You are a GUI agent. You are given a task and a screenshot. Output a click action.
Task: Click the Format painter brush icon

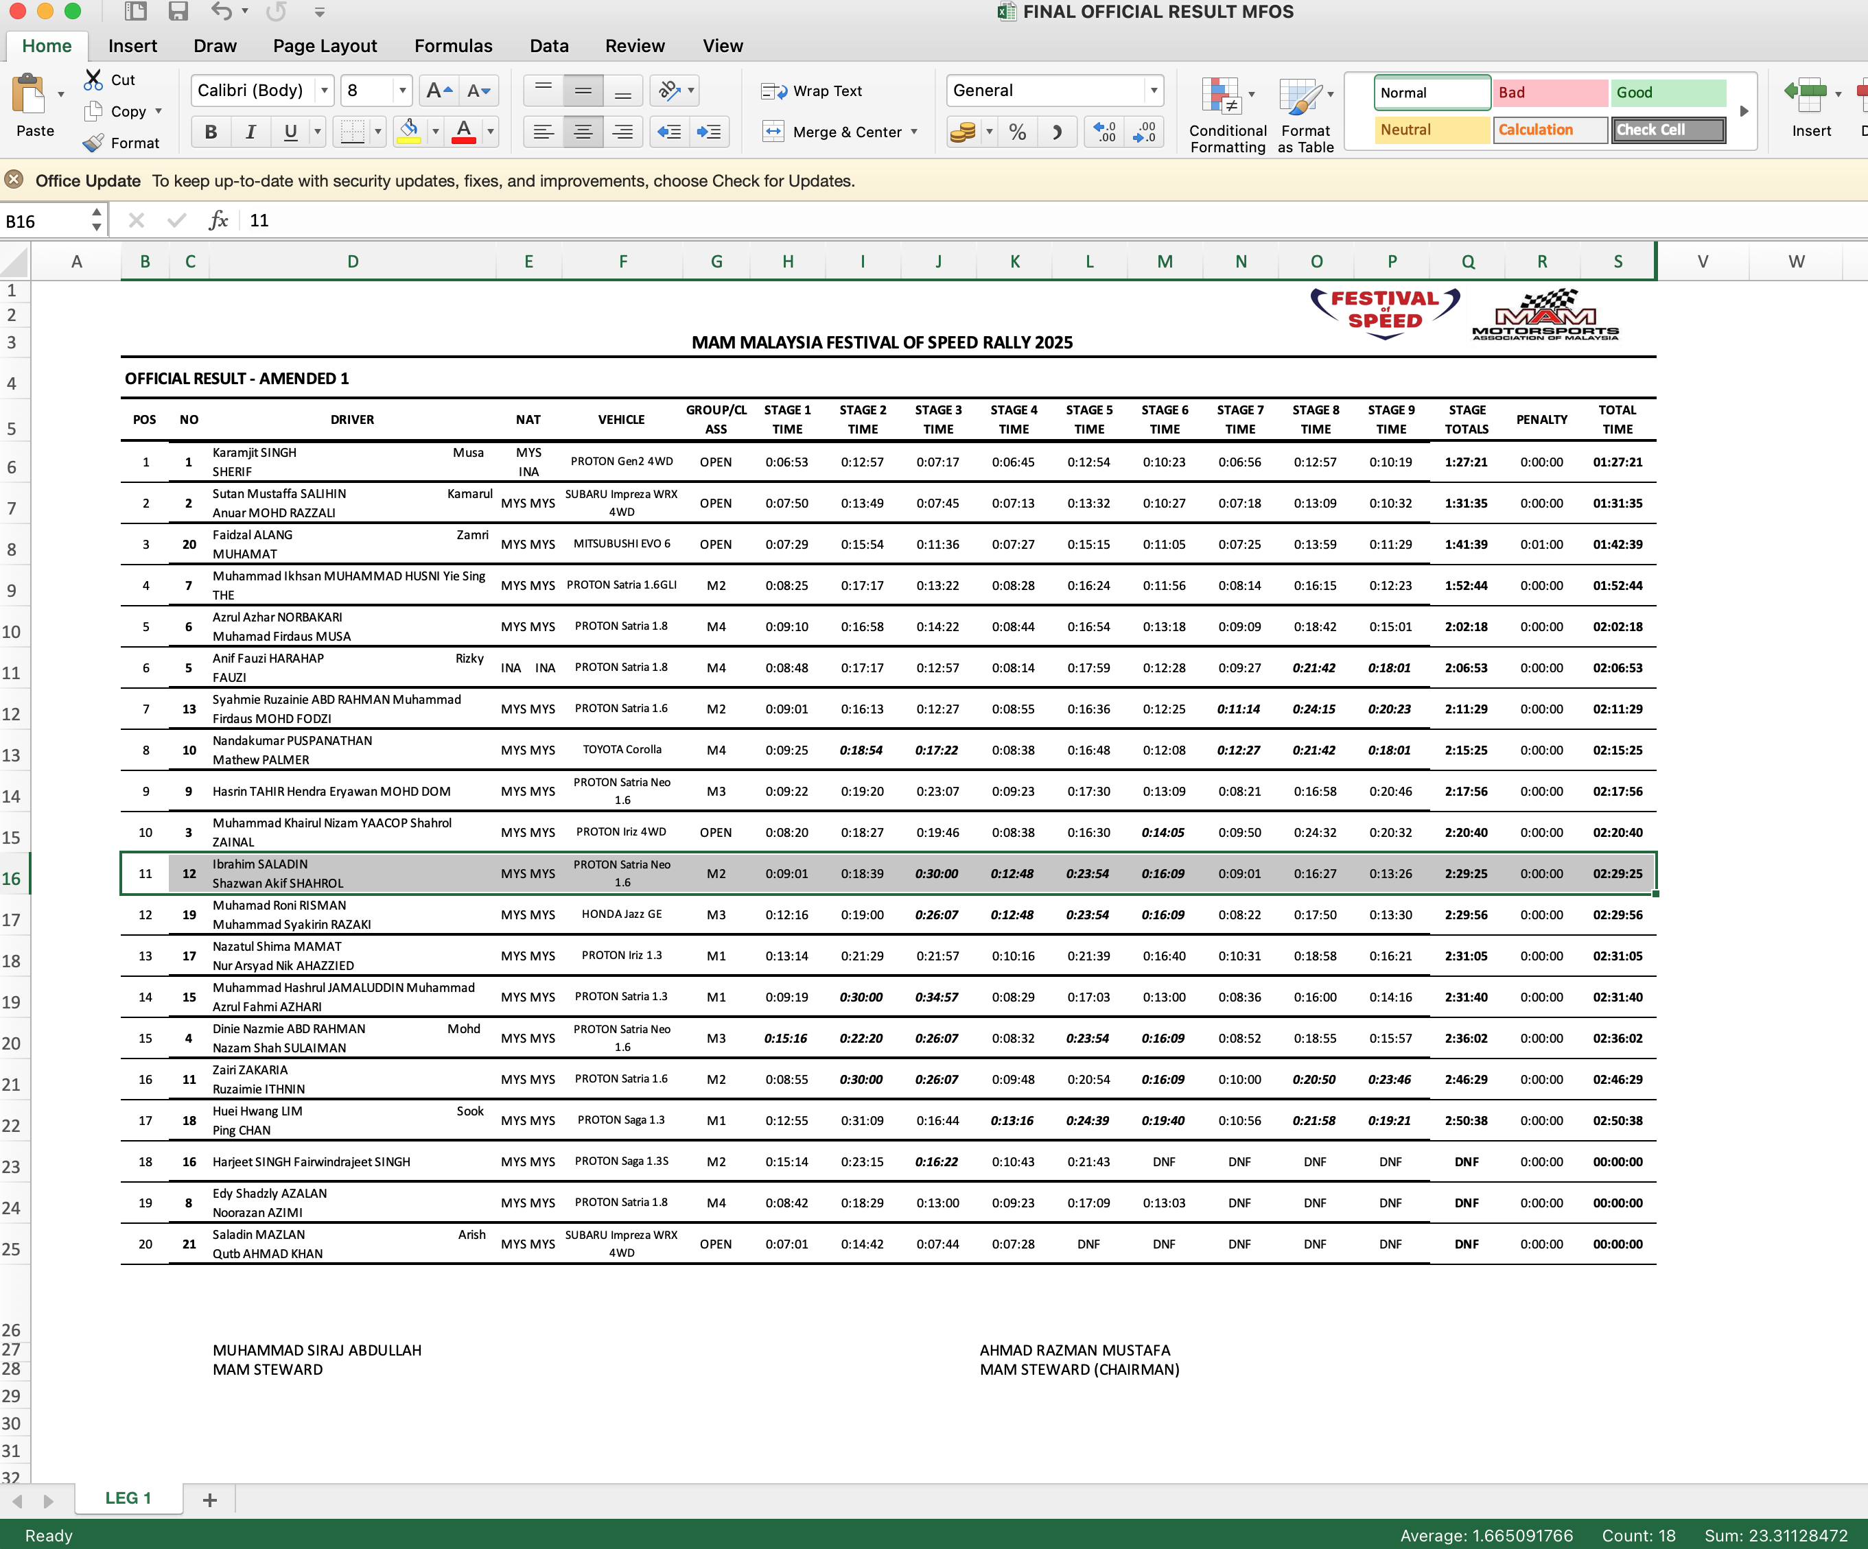coord(93,142)
